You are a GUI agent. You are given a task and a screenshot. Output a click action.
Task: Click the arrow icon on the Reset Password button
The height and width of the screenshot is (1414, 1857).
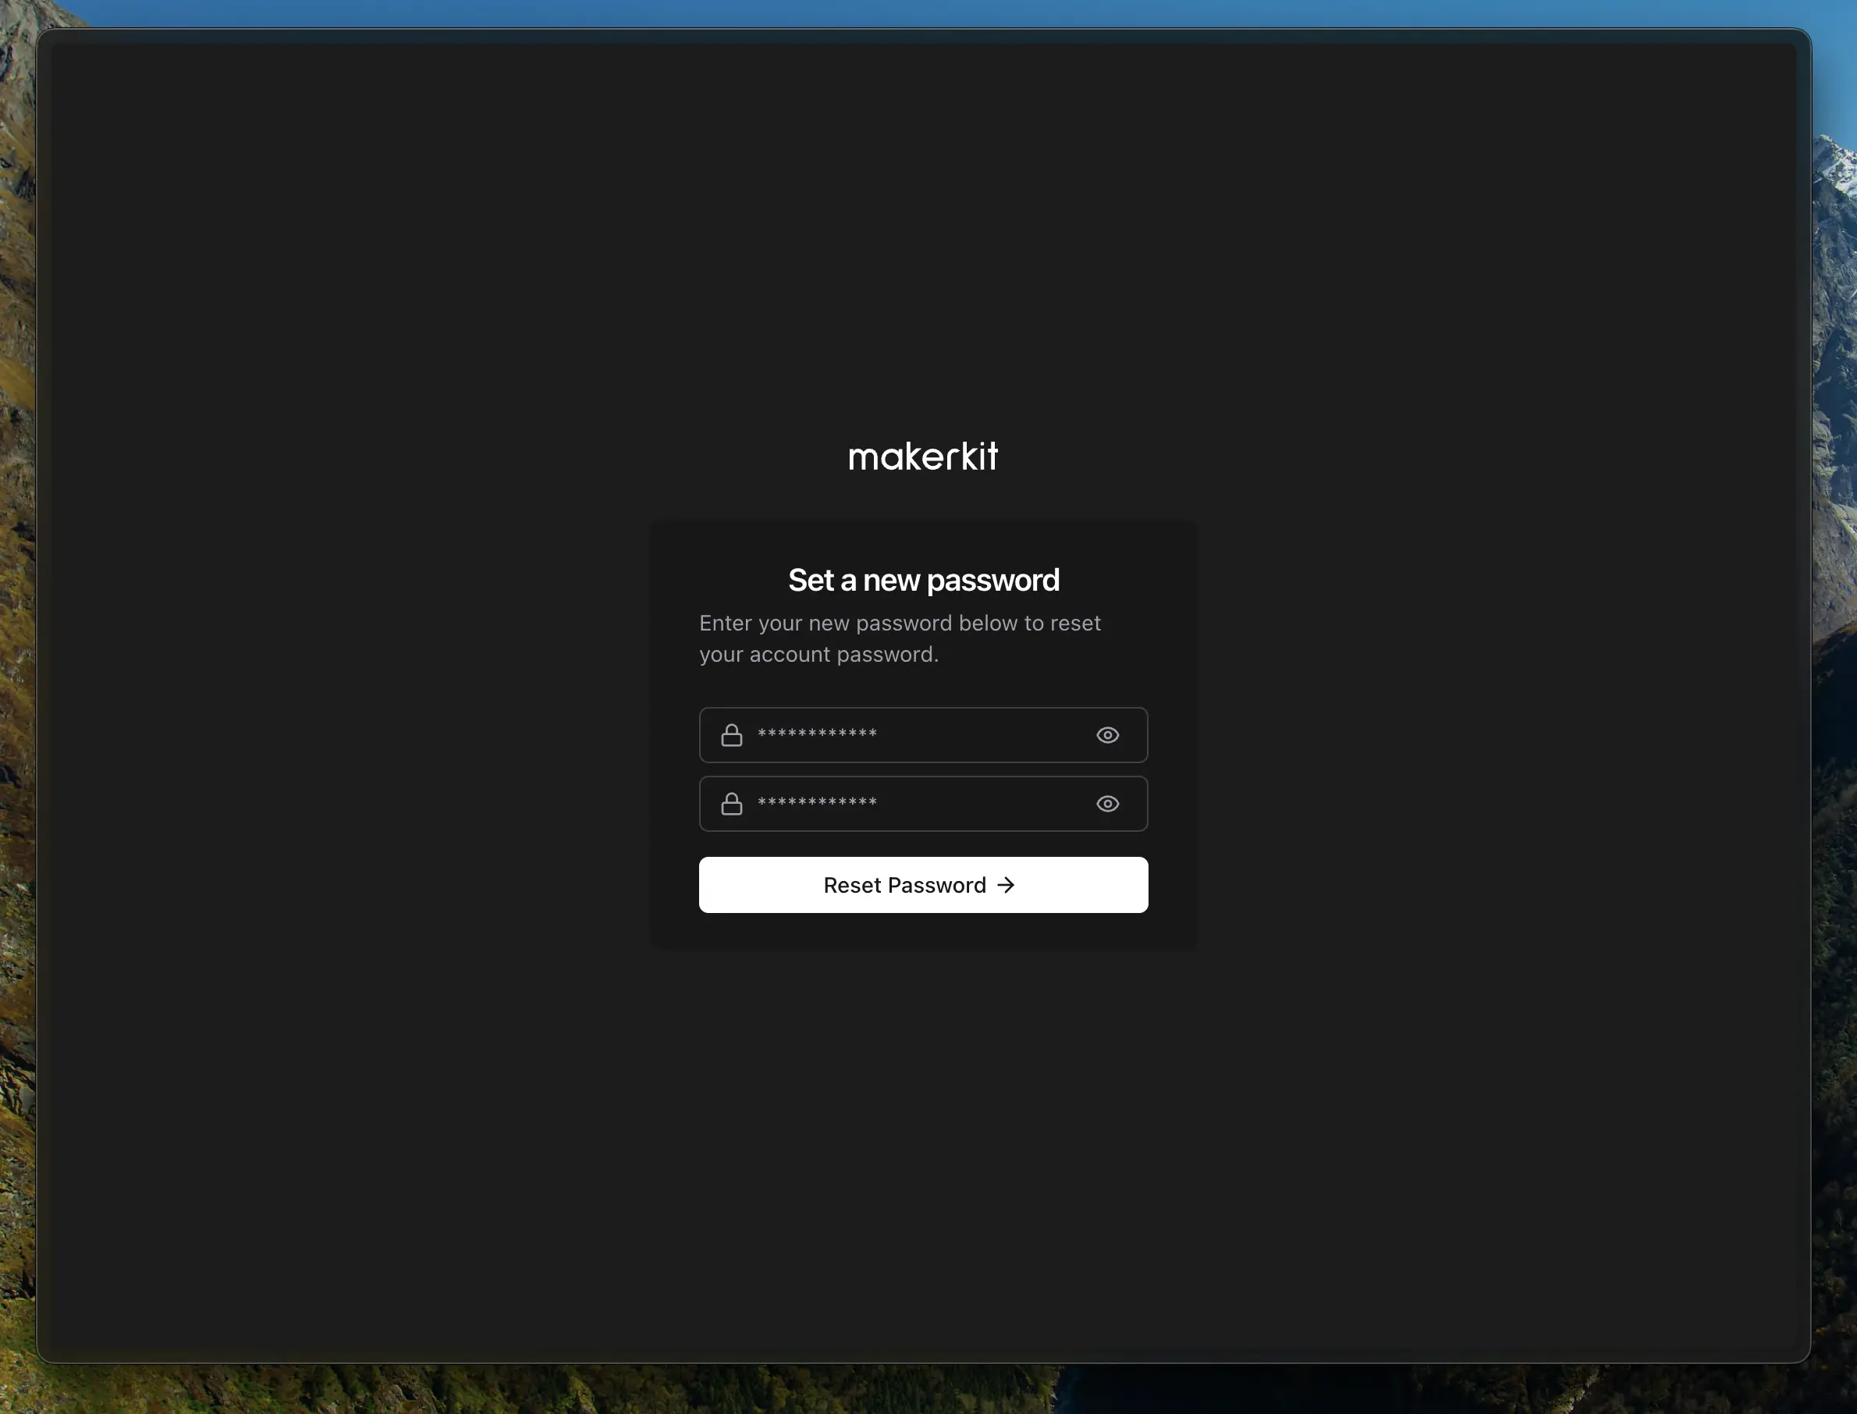pyautogui.click(x=1006, y=885)
